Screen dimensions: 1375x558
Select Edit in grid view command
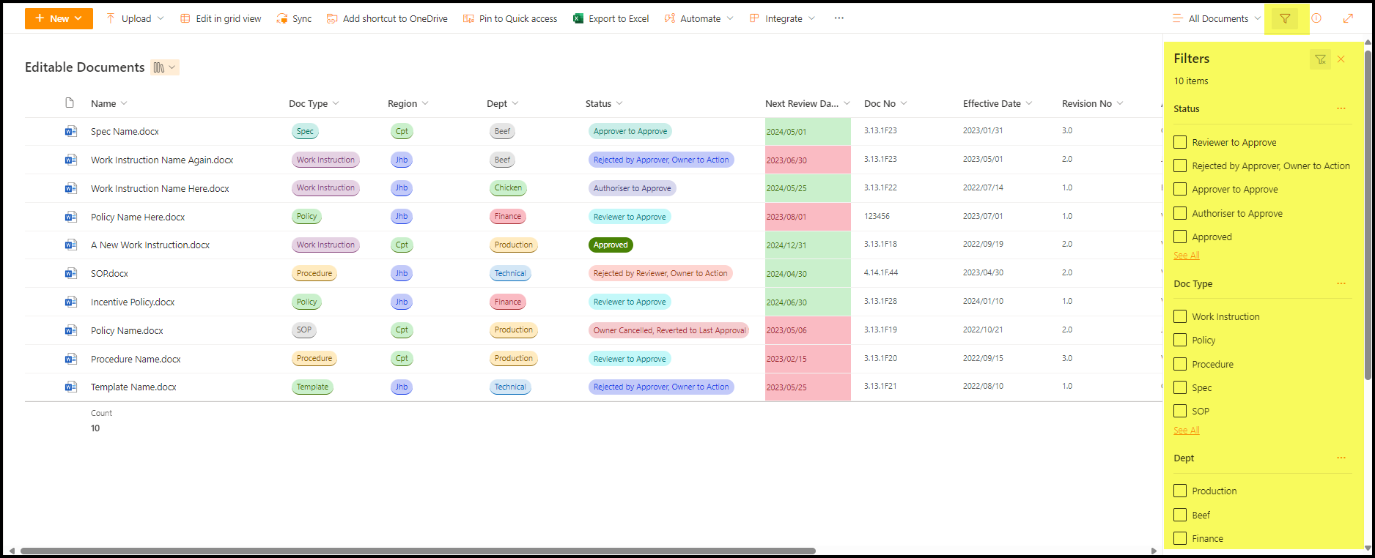pyautogui.click(x=221, y=18)
